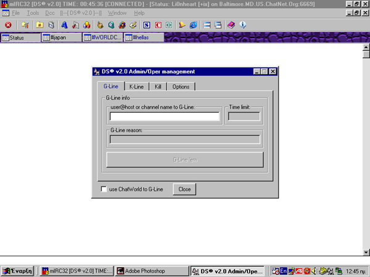370x277 pixels.
Task: Click the clock toolbar icon
Action: click(x=111, y=25)
